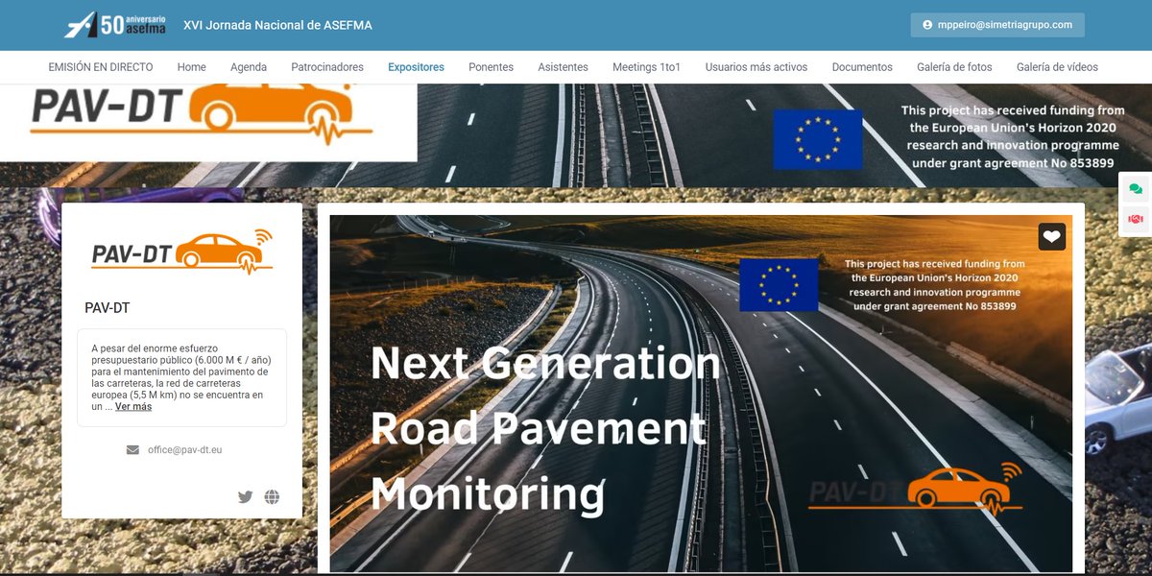Favorite exhibitor with the heart icon
Viewport: 1152px width, 576px height.
1052,237
